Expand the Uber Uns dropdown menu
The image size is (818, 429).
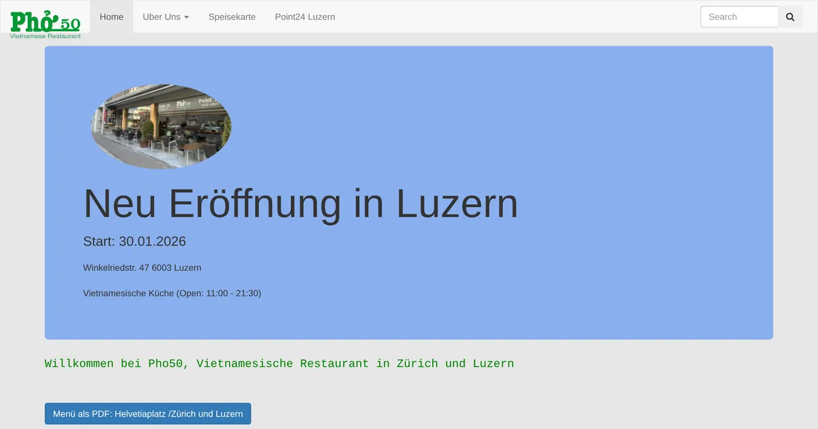(166, 17)
